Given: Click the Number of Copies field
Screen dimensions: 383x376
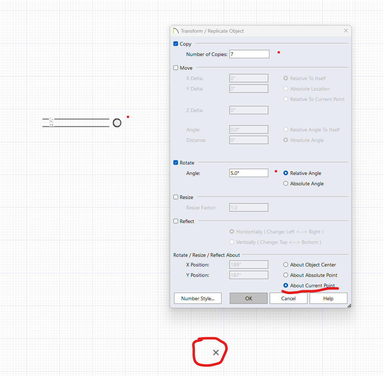Looking at the screenshot, I should pyautogui.click(x=249, y=54).
